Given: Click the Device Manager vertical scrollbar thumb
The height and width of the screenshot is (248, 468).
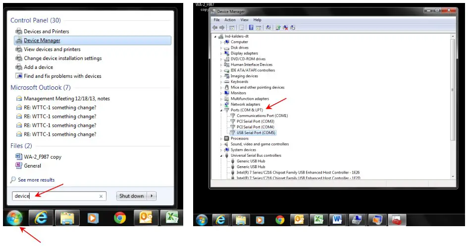Looking at the screenshot, I should [x=453, y=90].
